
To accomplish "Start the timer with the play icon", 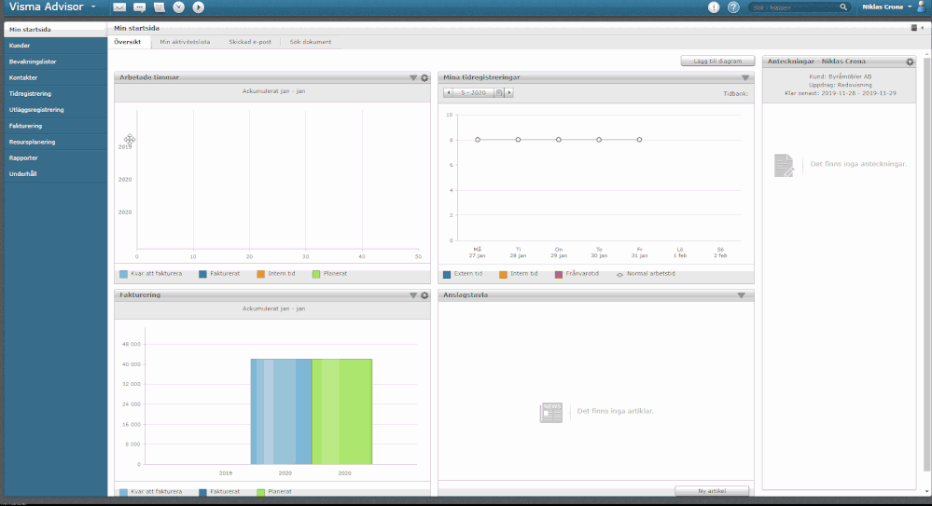I will (198, 7).
